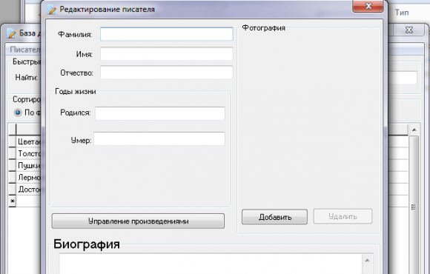Click the Редактирование писателя title icon
Screen dimensions: 430x274
click(51, 10)
